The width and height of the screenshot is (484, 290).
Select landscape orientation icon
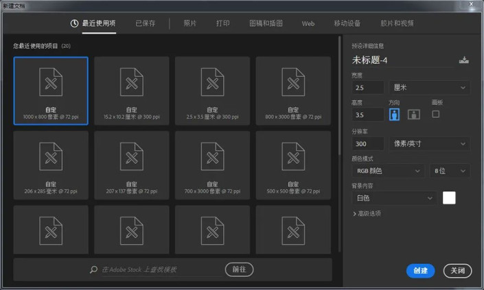(413, 114)
